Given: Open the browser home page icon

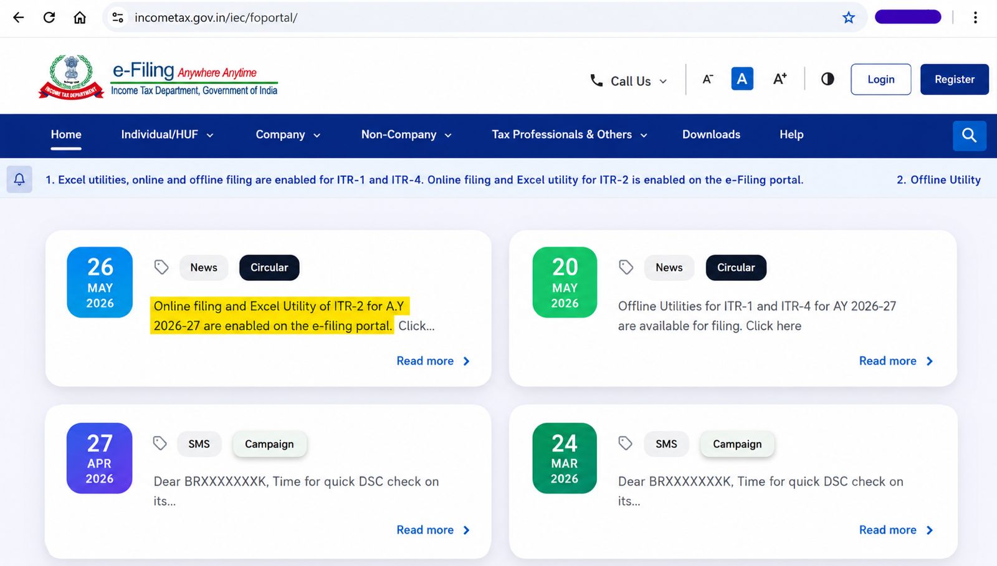Looking at the screenshot, I should (80, 17).
